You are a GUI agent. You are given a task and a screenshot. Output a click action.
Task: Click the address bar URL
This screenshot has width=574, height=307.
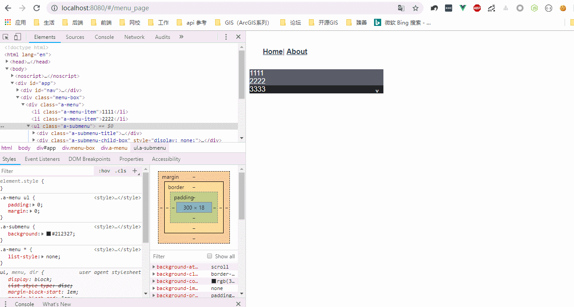106,8
